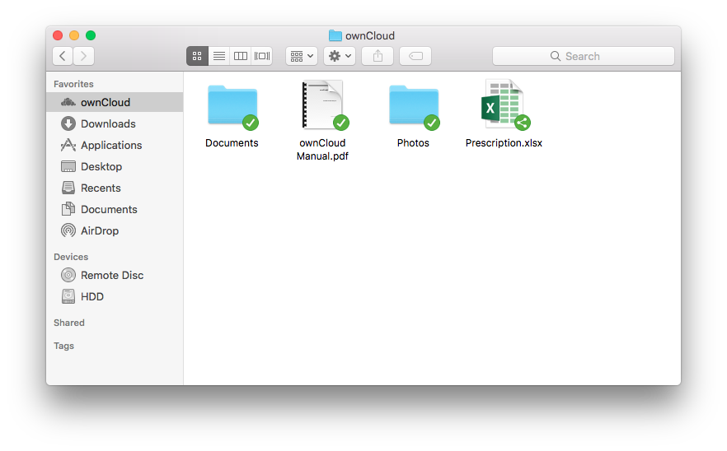727x451 pixels.
Task: Open the item arrangement dropdown
Action: [302, 56]
